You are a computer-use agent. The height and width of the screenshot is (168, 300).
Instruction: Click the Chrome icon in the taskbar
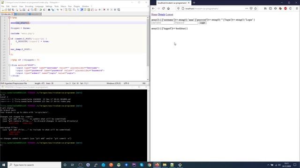(149, 165)
